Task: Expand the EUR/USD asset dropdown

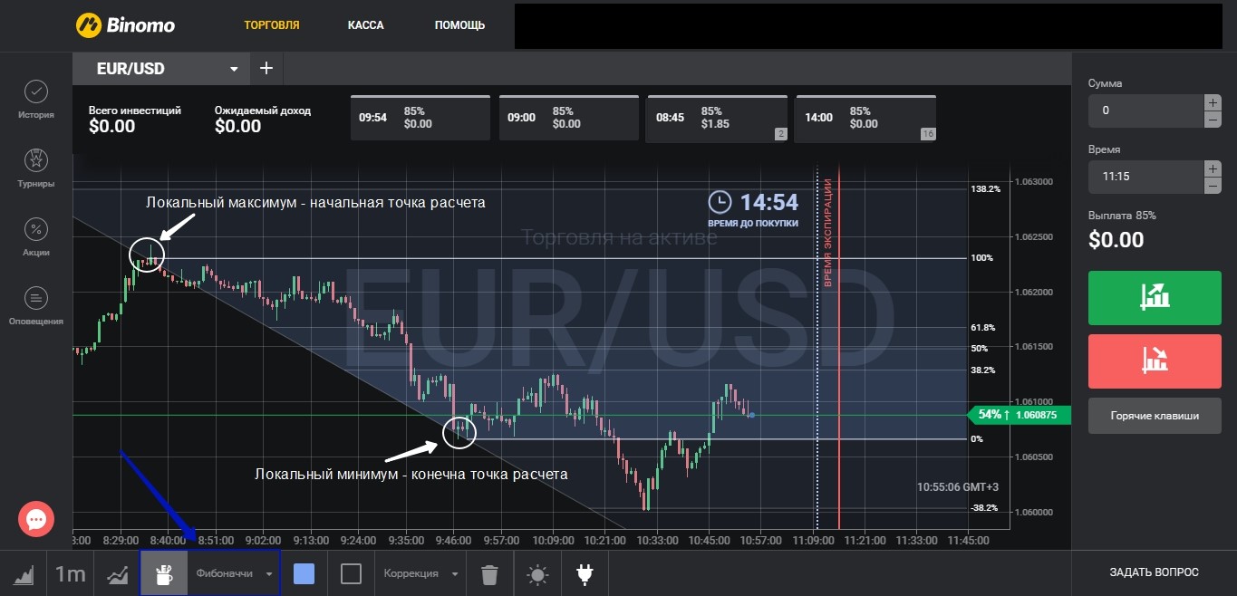Action: point(160,69)
